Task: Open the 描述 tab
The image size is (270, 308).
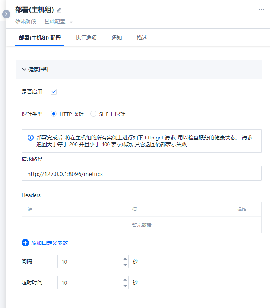Action: [142, 38]
